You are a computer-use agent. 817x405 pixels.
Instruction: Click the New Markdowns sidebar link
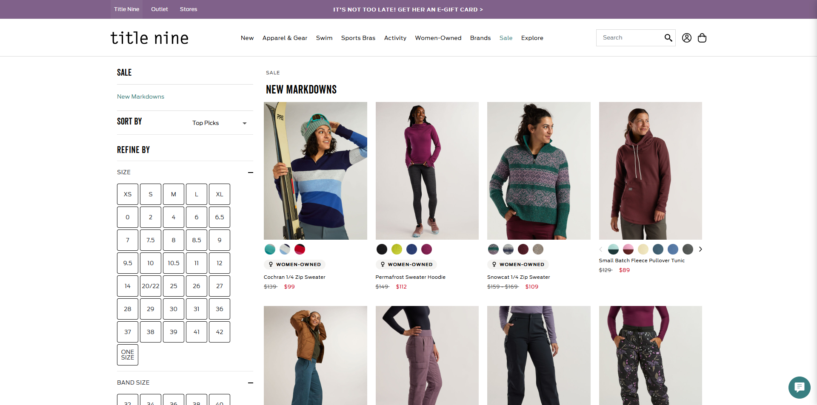pos(140,96)
